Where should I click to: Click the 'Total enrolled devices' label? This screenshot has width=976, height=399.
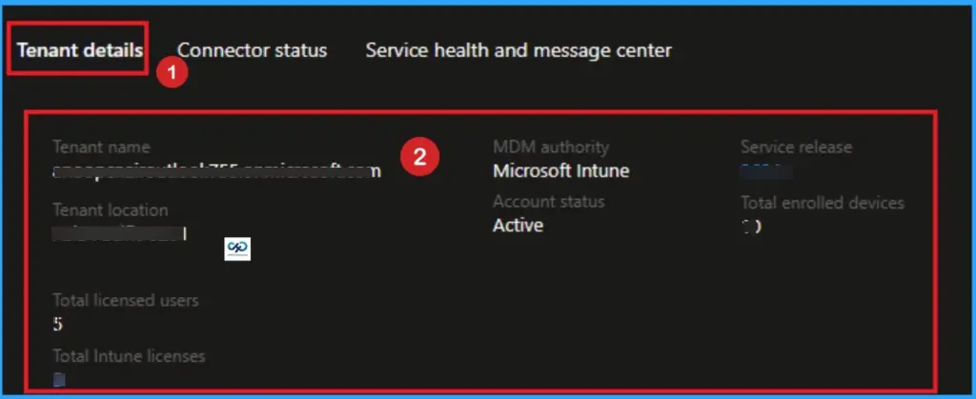(823, 203)
